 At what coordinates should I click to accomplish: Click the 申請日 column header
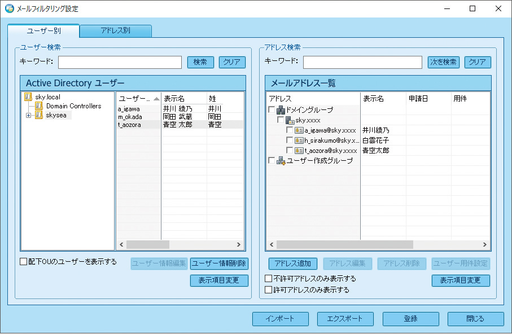428,99
